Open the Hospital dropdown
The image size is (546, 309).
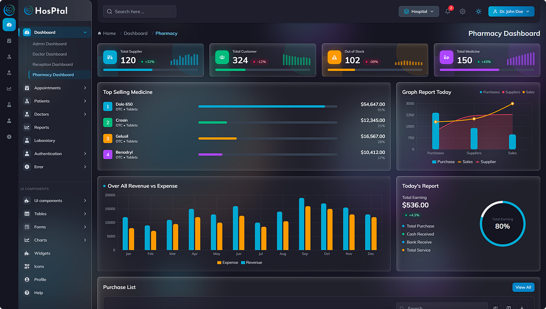tap(419, 11)
